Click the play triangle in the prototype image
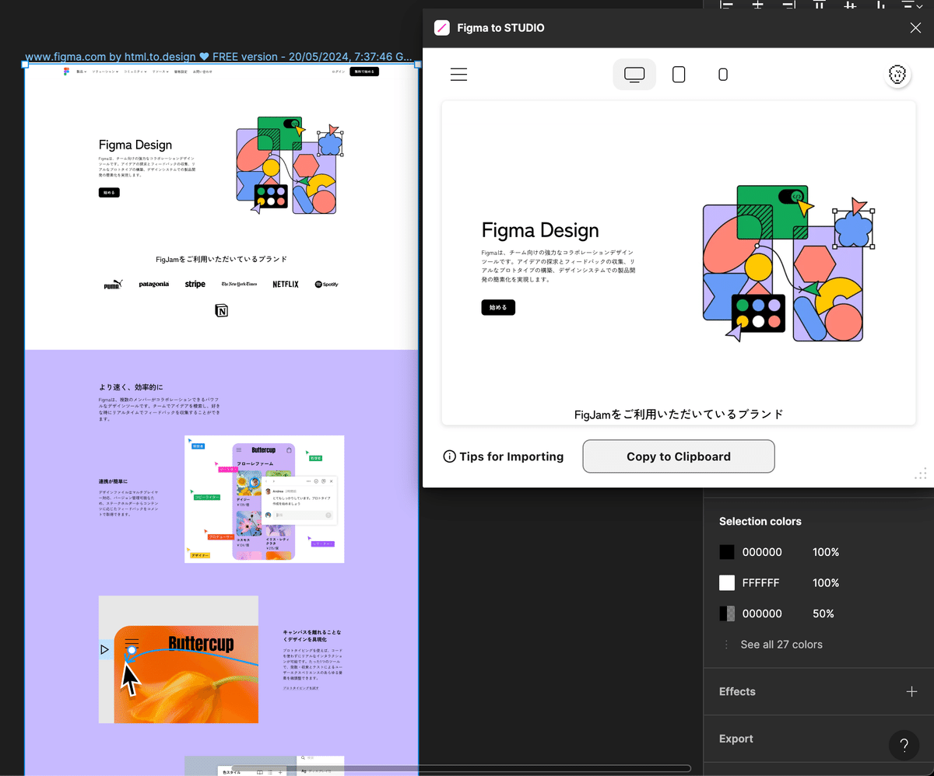Image resolution: width=934 pixels, height=776 pixels. click(104, 649)
